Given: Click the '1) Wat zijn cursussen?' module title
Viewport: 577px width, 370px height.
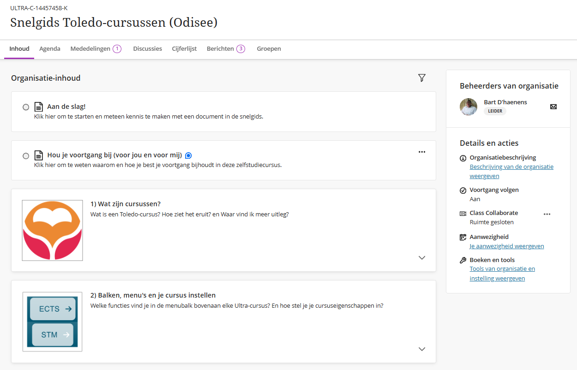Looking at the screenshot, I should pos(126,204).
